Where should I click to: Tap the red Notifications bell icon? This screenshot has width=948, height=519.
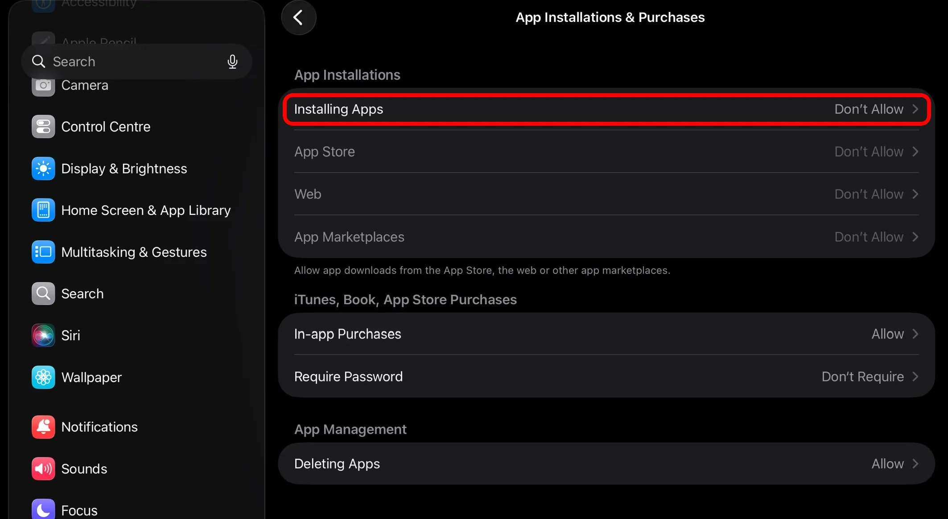(x=43, y=427)
